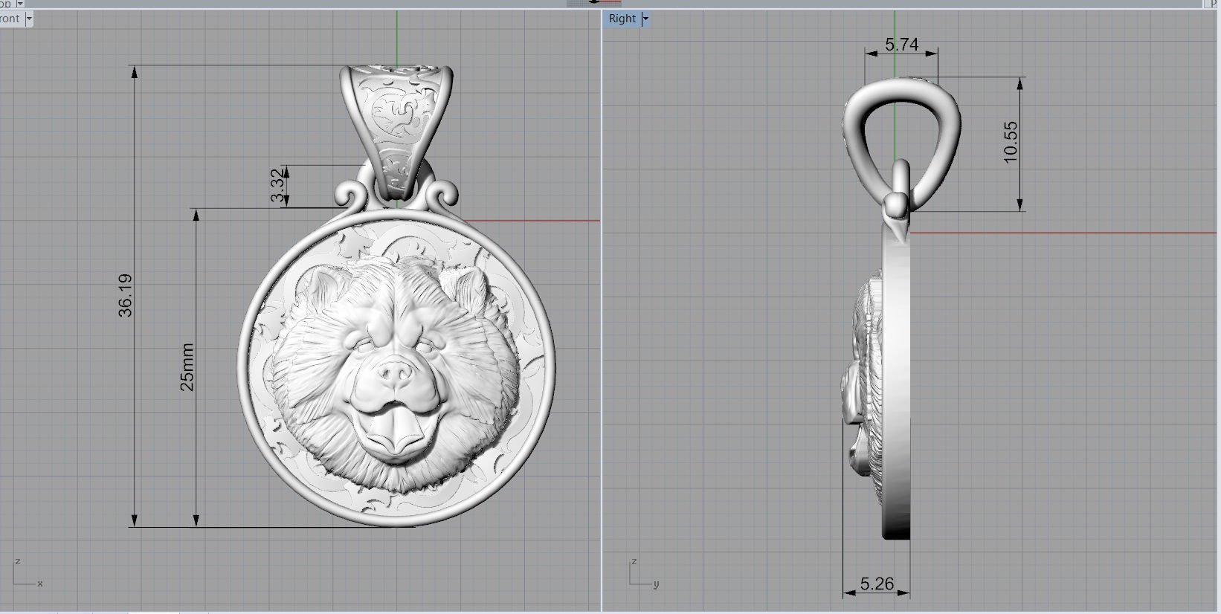Viewport: 1221px width, 614px height.
Task: Select the 36.19 height dimension text
Action: point(125,295)
